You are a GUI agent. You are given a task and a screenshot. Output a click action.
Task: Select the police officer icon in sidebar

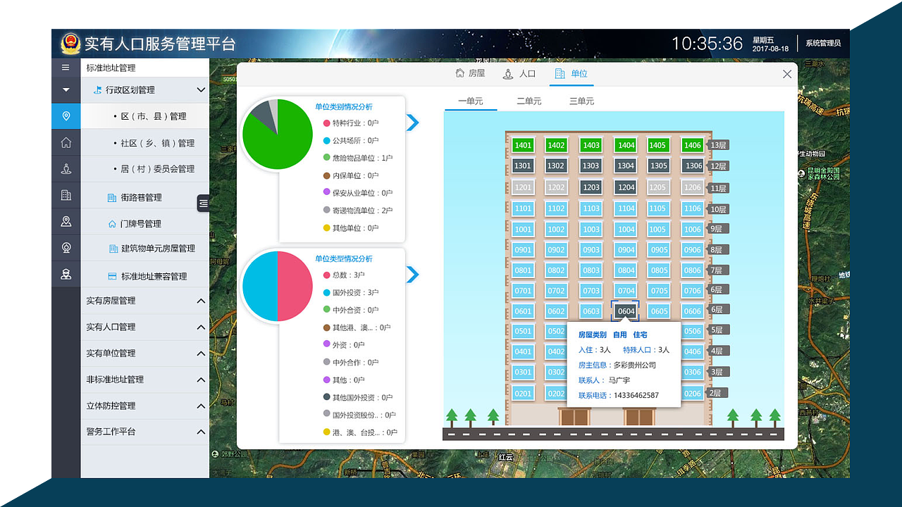pyautogui.click(x=65, y=273)
